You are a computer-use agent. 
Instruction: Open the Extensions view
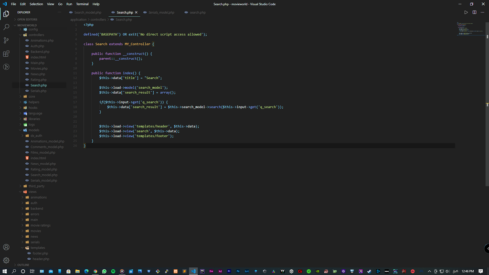6,53
